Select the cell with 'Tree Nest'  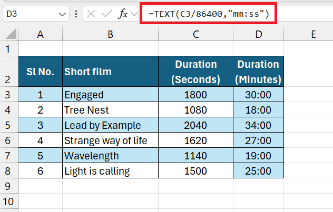click(111, 110)
